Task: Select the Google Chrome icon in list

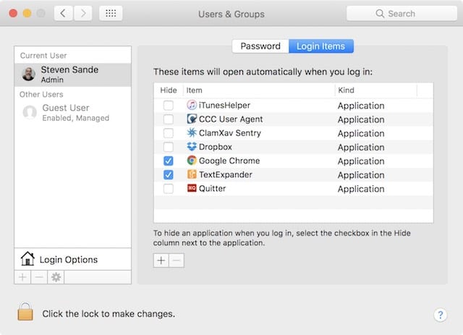Action: click(x=192, y=161)
